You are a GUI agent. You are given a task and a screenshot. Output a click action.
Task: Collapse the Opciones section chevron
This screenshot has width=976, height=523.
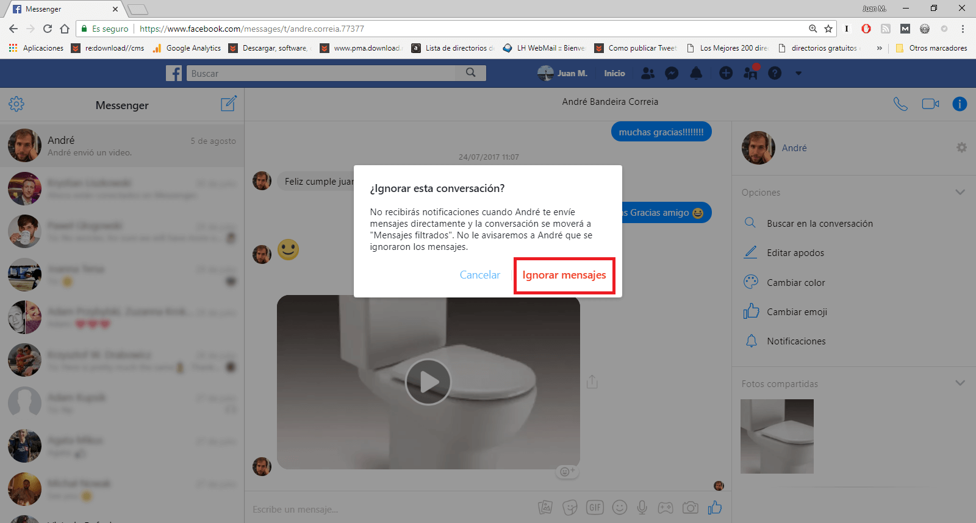[960, 192]
